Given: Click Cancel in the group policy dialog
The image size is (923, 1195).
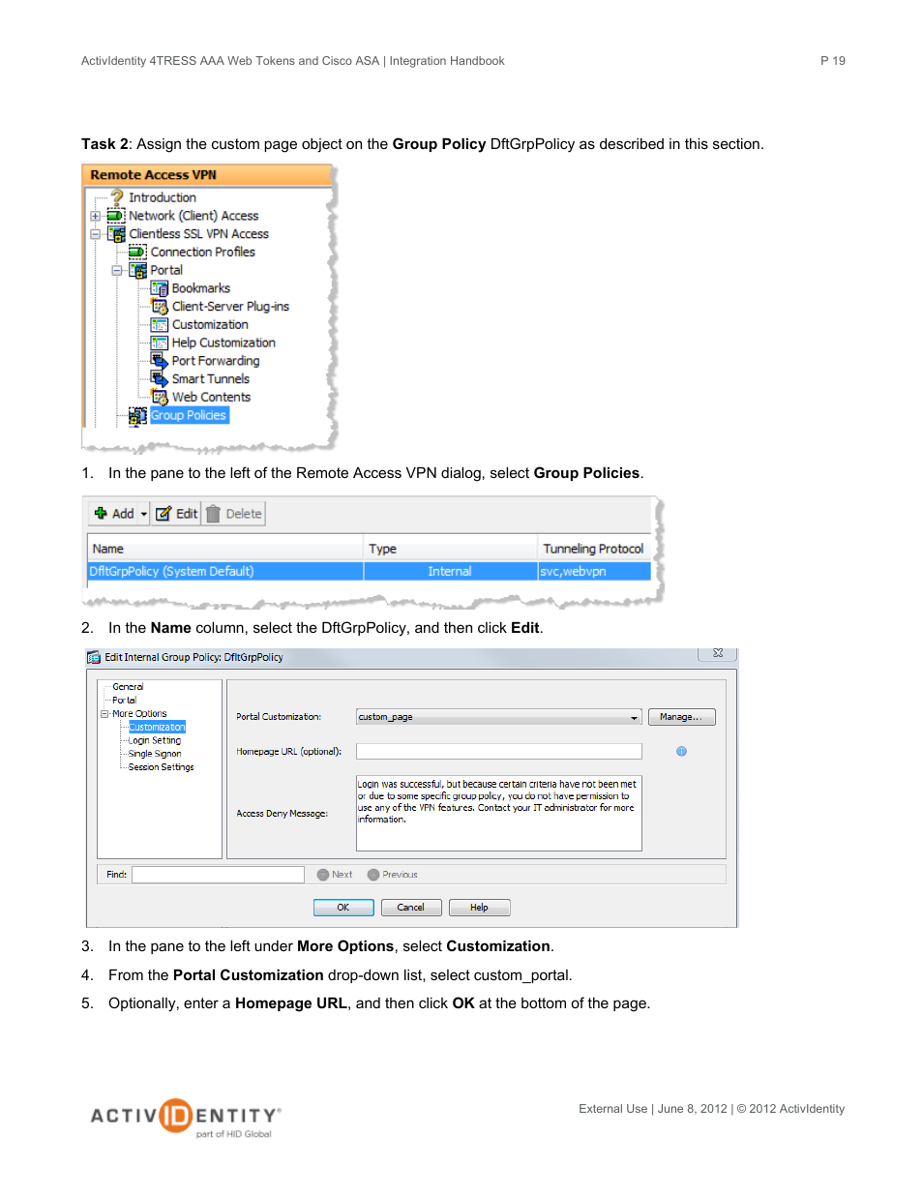Looking at the screenshot, I should coord(411,908).
